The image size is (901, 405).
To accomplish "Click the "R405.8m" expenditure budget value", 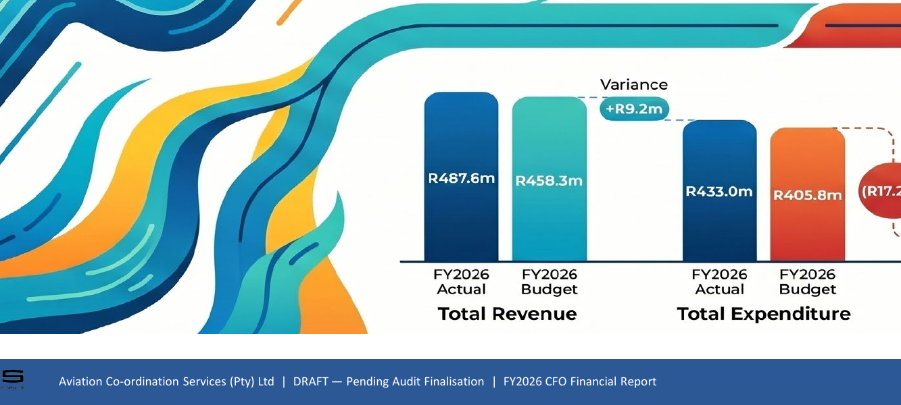I will pos(808,196).
